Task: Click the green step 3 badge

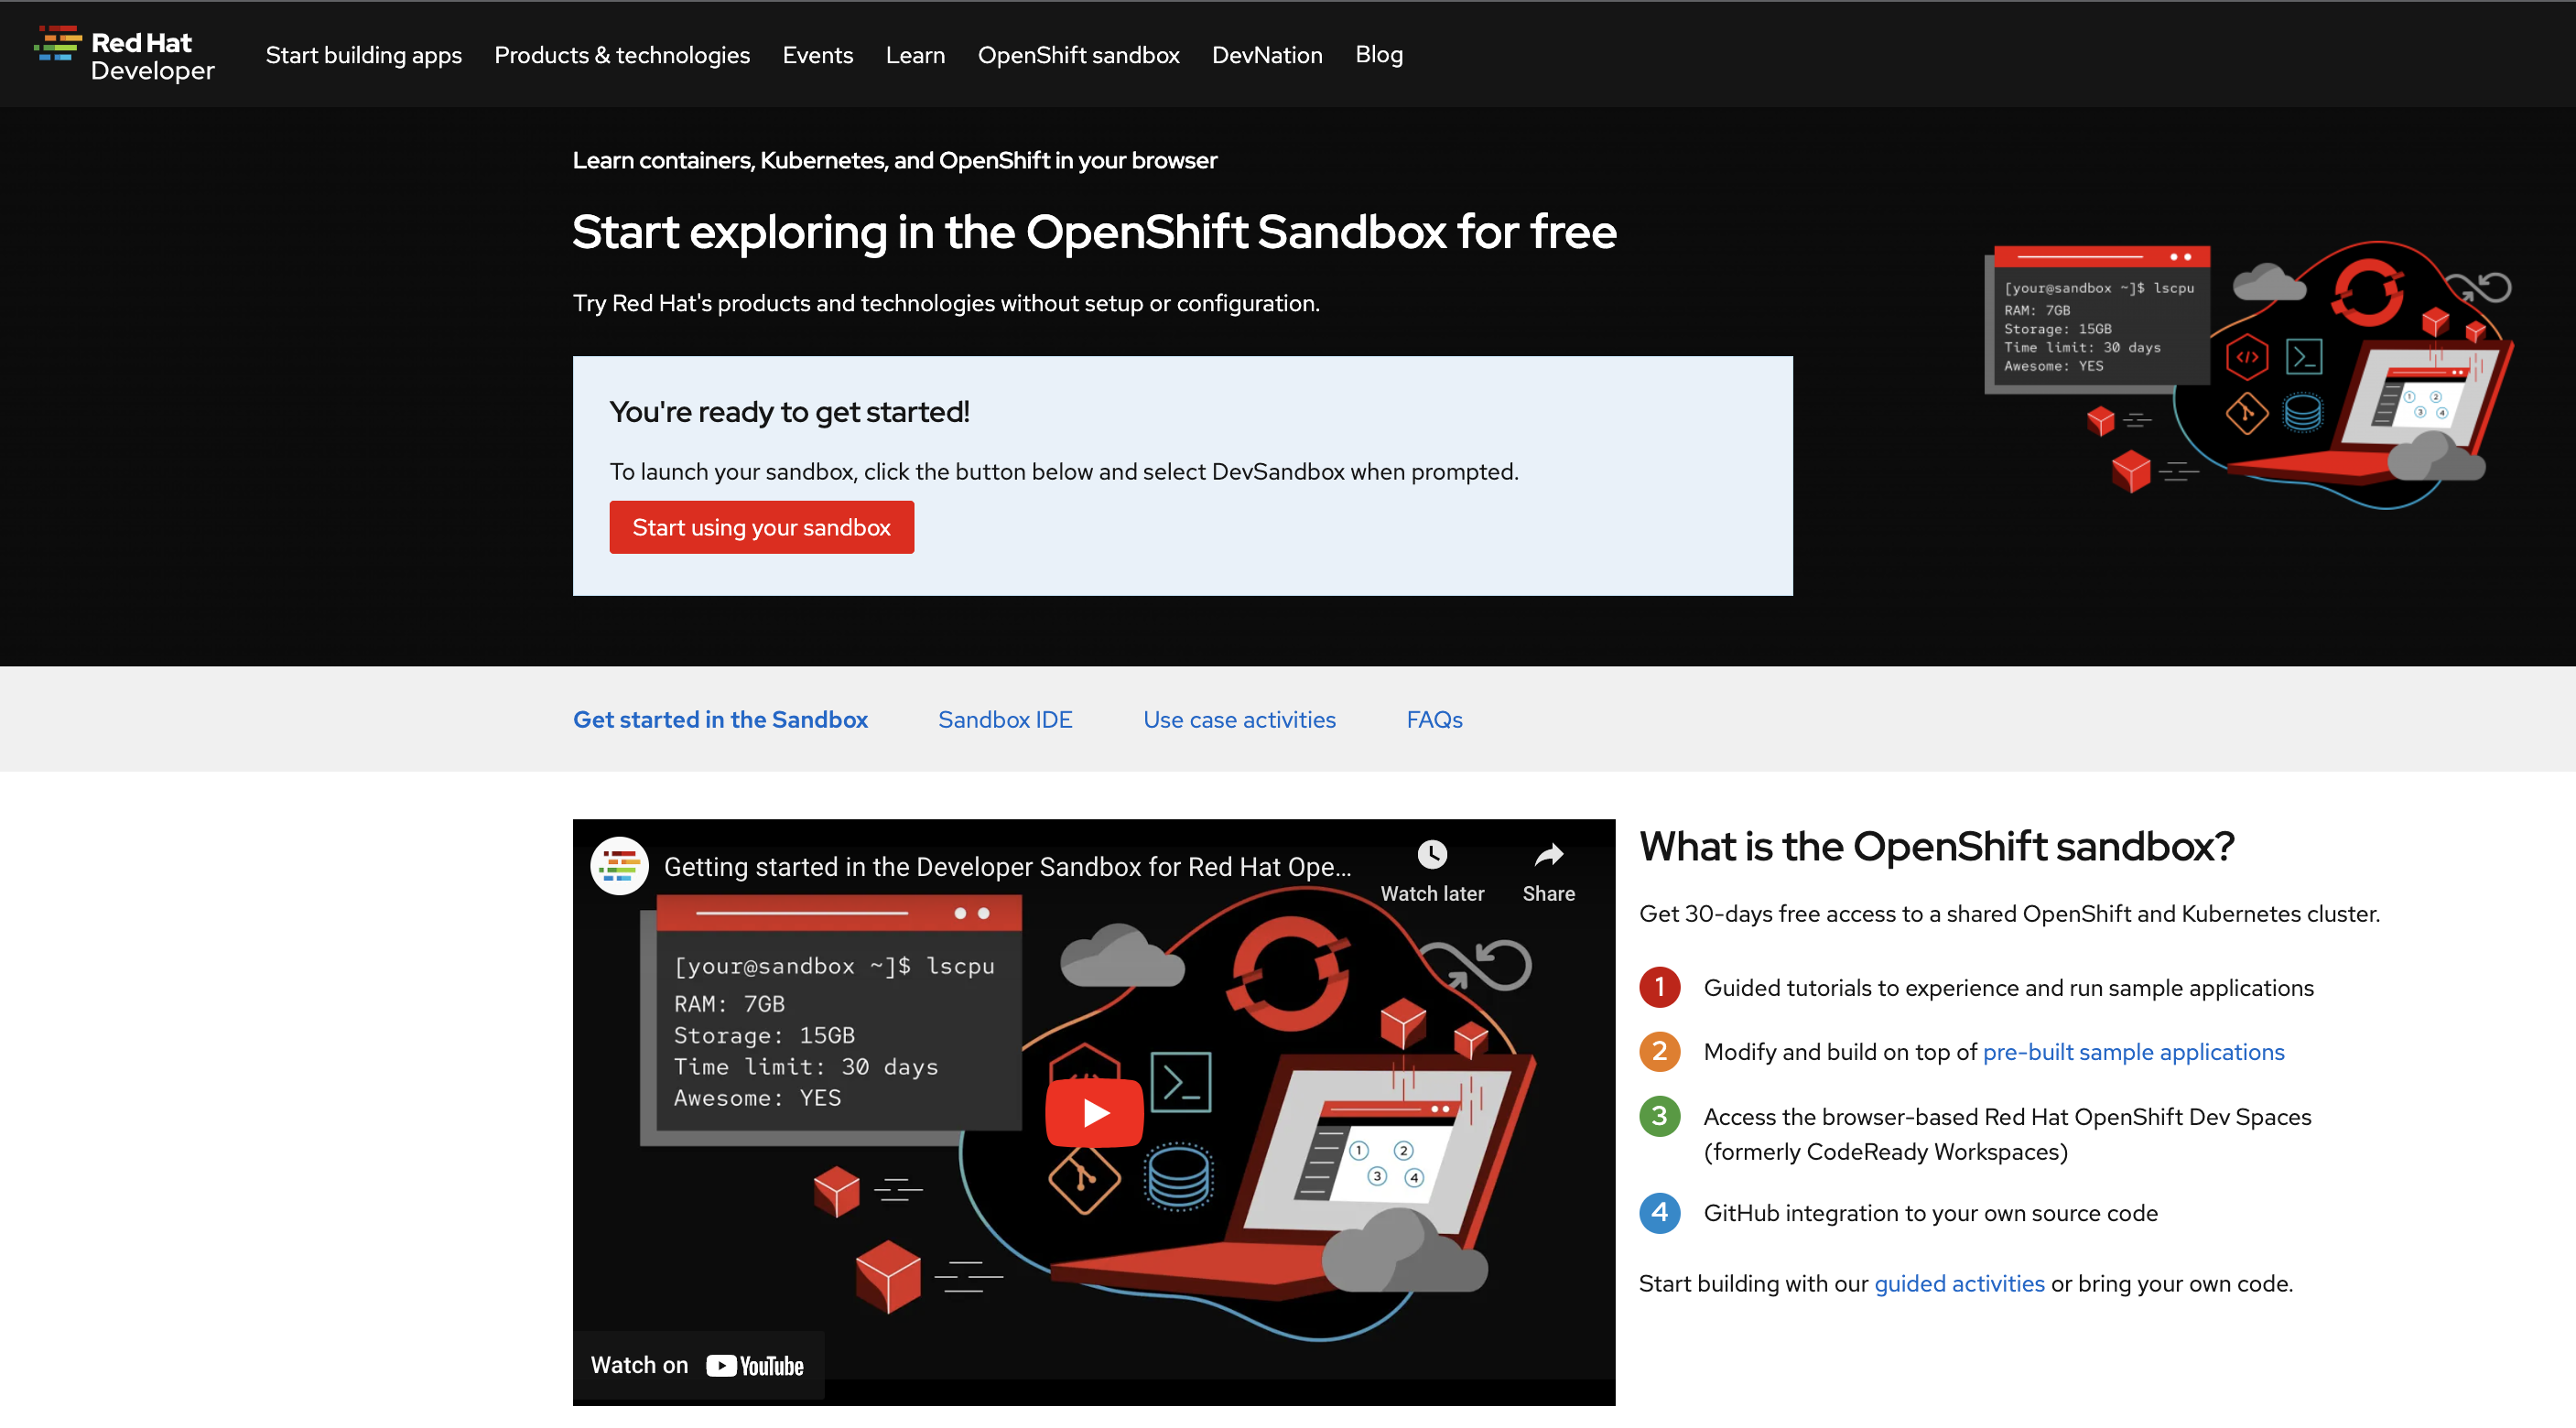Action: click(1659, 1117)
